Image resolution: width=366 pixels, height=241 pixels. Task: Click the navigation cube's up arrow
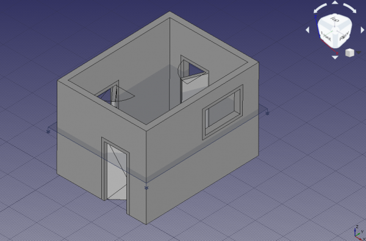point(335,2)
